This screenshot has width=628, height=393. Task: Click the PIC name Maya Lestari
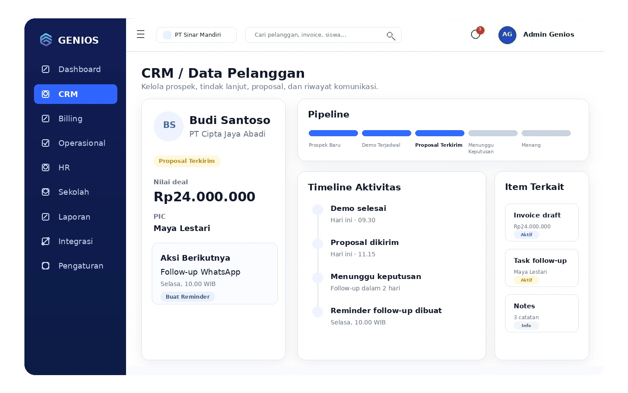[182, 228]
